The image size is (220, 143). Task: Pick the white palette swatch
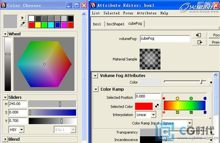[x=31, y=18]
